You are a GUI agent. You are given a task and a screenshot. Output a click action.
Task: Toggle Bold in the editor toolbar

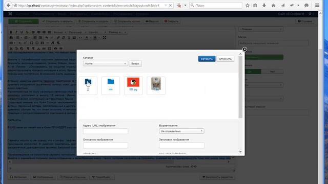coord(11,32)
